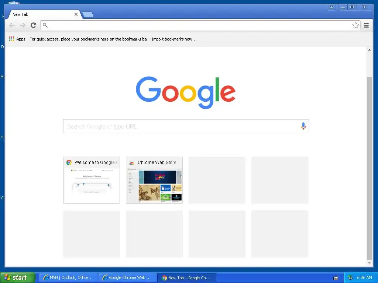This screenshot has width=378, height=283.
Task: Start voice search with the microphone icon
Action: click(x=303, y=126)
